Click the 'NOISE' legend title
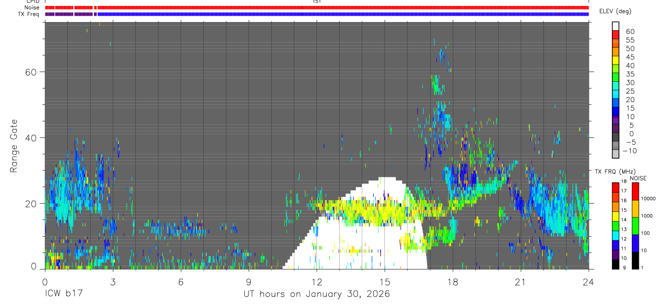This screenshot has width=662, height=305. (638, 178)
